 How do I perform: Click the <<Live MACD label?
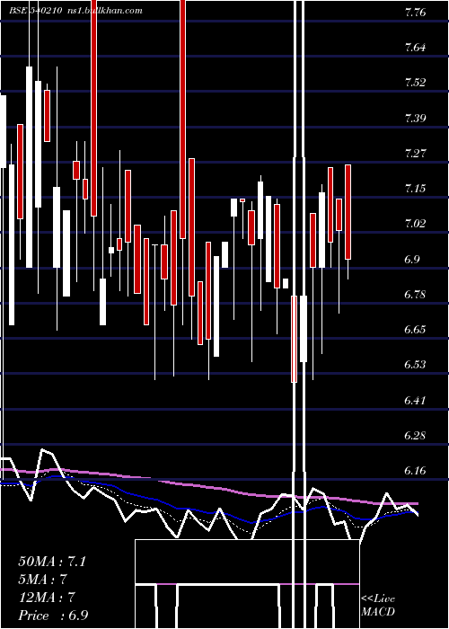pos(378,605)
